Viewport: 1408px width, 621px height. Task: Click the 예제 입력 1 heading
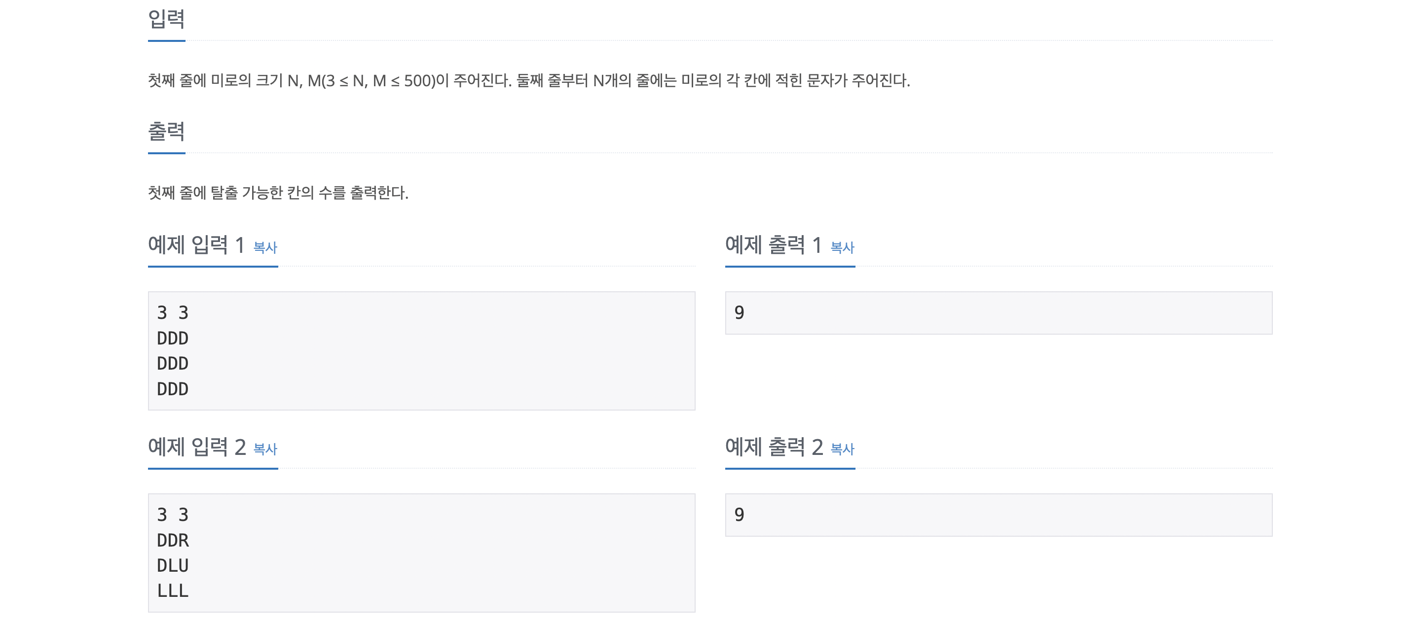click(x=196, y=245)
